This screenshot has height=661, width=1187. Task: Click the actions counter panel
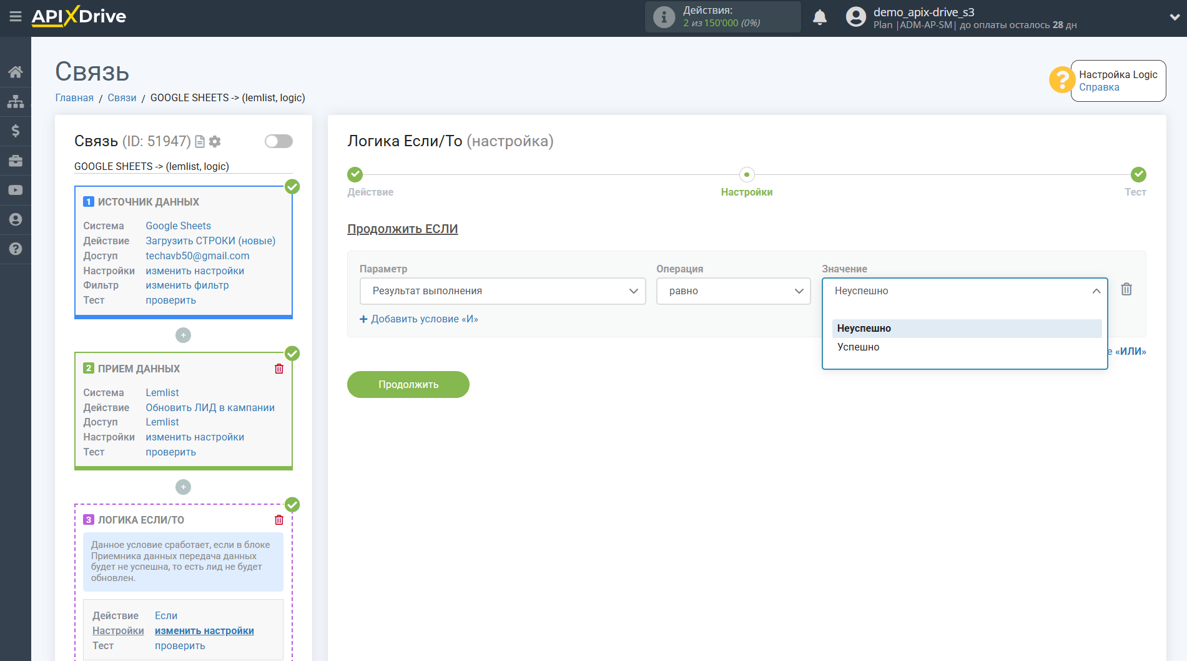[722, 17]
